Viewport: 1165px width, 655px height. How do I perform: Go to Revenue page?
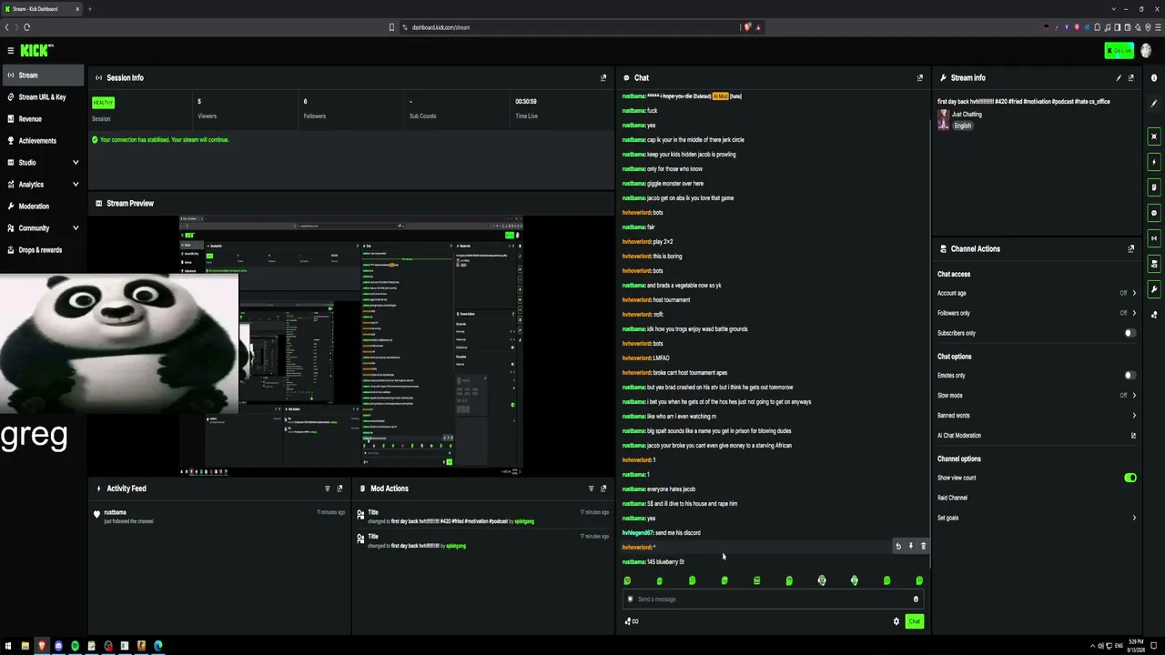point(43,119)
